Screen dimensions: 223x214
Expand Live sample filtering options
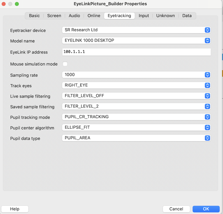pos(136,96)
